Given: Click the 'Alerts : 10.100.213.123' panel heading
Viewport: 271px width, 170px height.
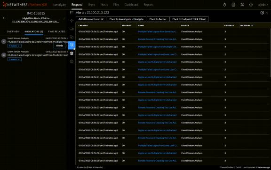Looking at the screenshot, I should click(x=92, y=13).
